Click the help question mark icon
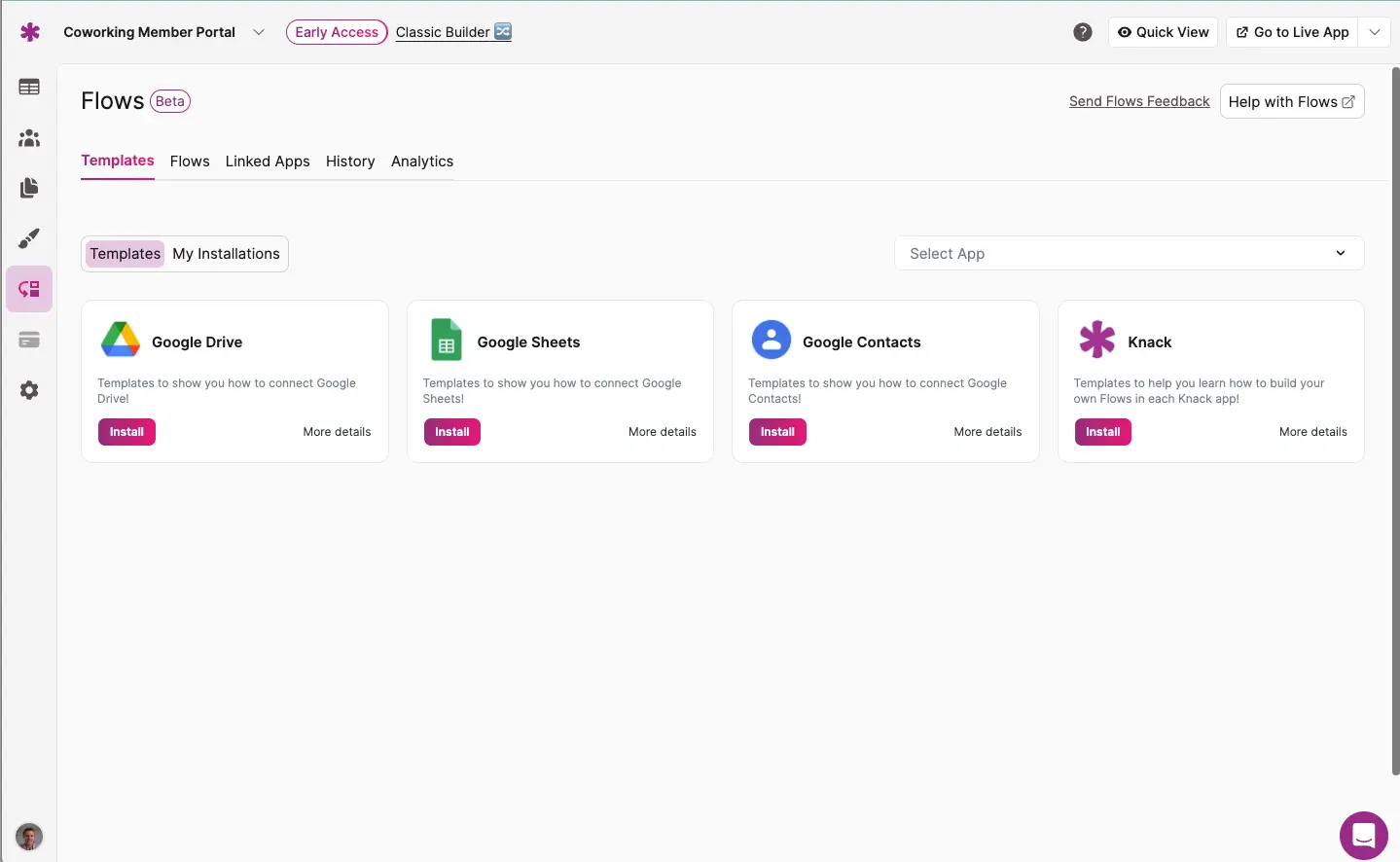This screenshot has height=862, width=1400. pos(1082,32)
